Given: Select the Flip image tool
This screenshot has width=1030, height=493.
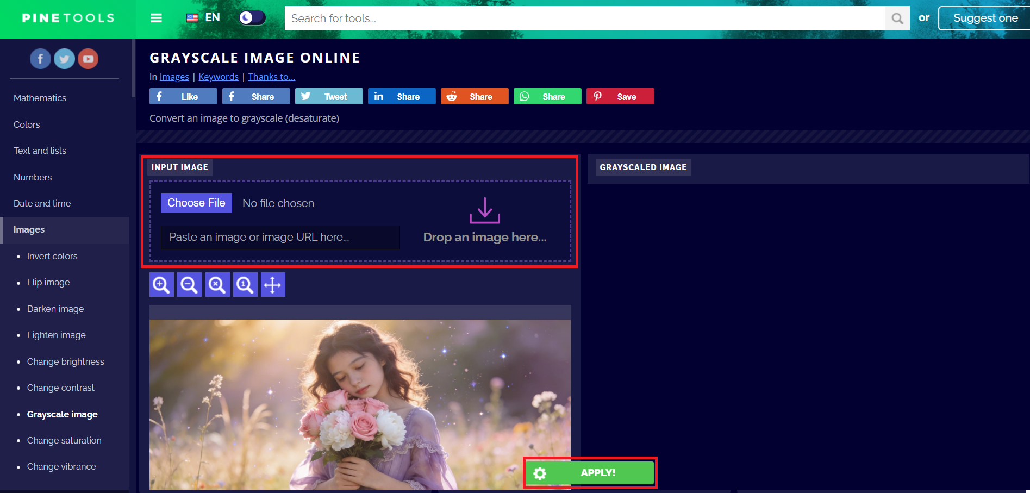Looking at the screenshot, I should click(48, 282).
